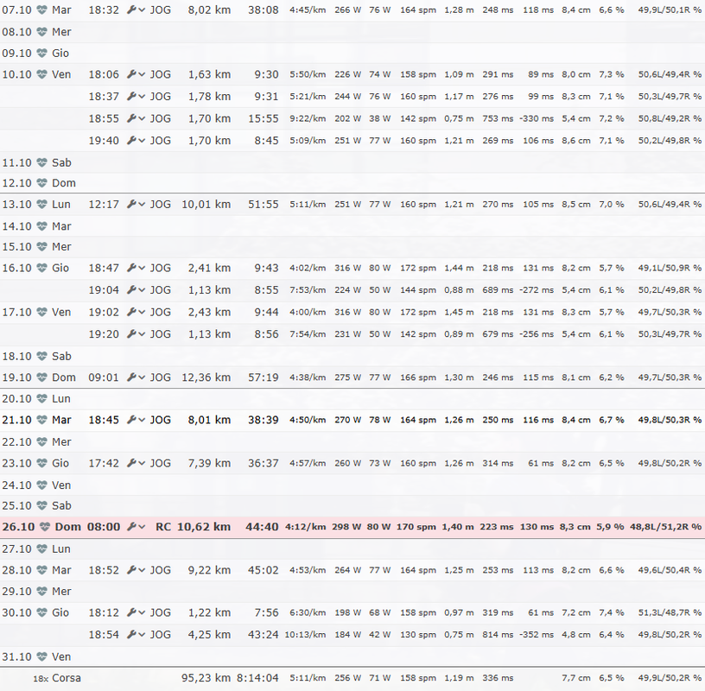The height and width of the screenshot is (691, 705).
Task: Click wrench icon for 18:54 JOG activity
Action: tap(131, 634)
